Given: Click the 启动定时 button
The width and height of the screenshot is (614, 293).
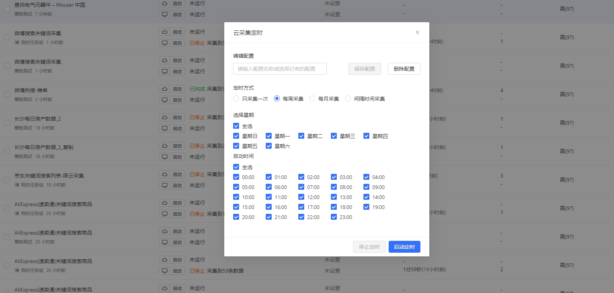Looking at the screenshot, I should point(404,247).
